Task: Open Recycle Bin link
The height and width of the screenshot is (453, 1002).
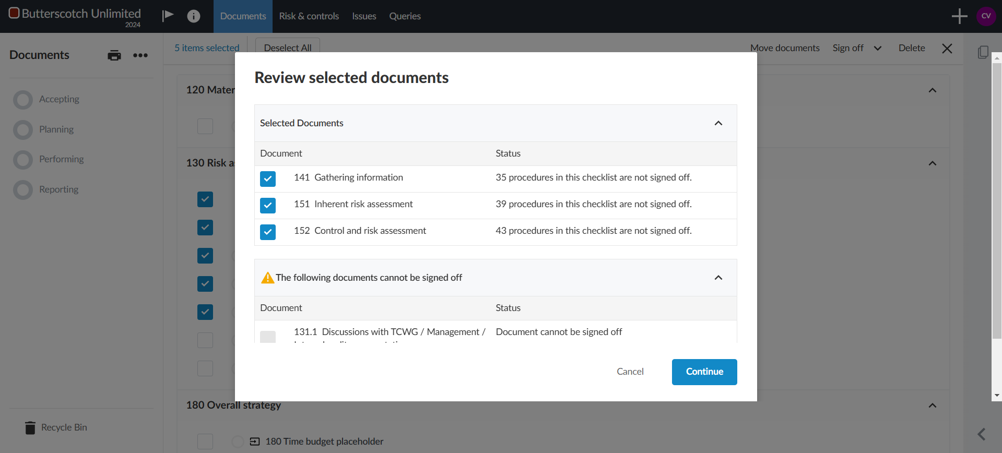Action: [64, 427]
